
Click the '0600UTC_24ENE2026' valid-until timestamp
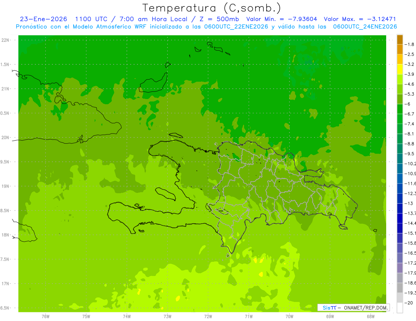[365, 27]
